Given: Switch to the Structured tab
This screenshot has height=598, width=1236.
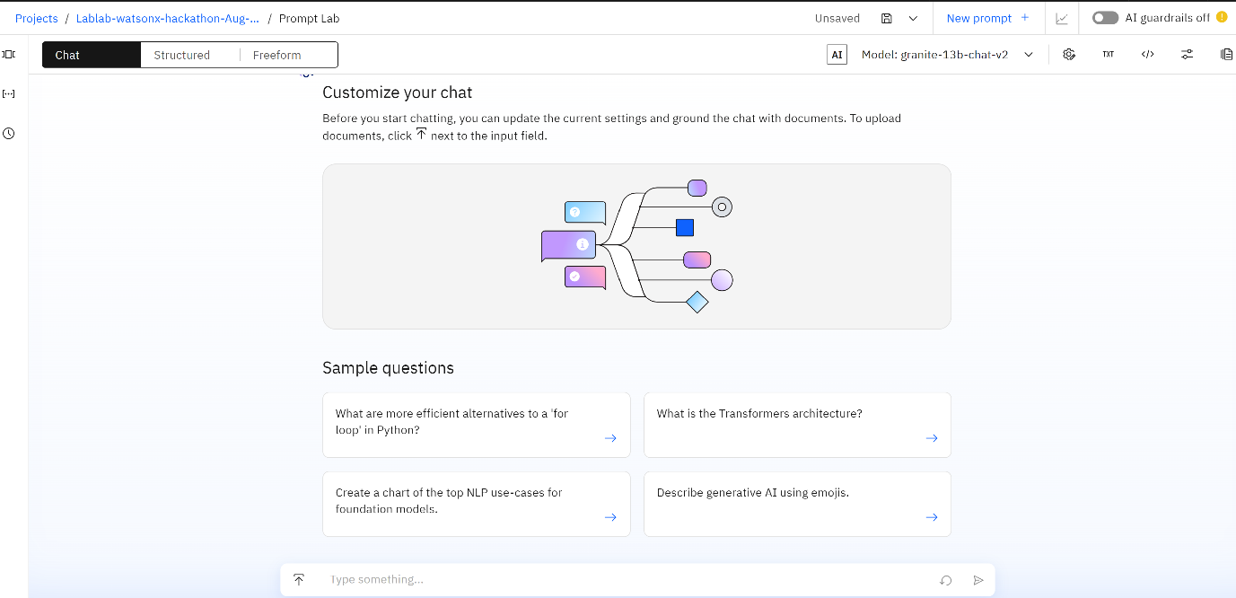Looking at the screenshot, I should coord(181,55).
